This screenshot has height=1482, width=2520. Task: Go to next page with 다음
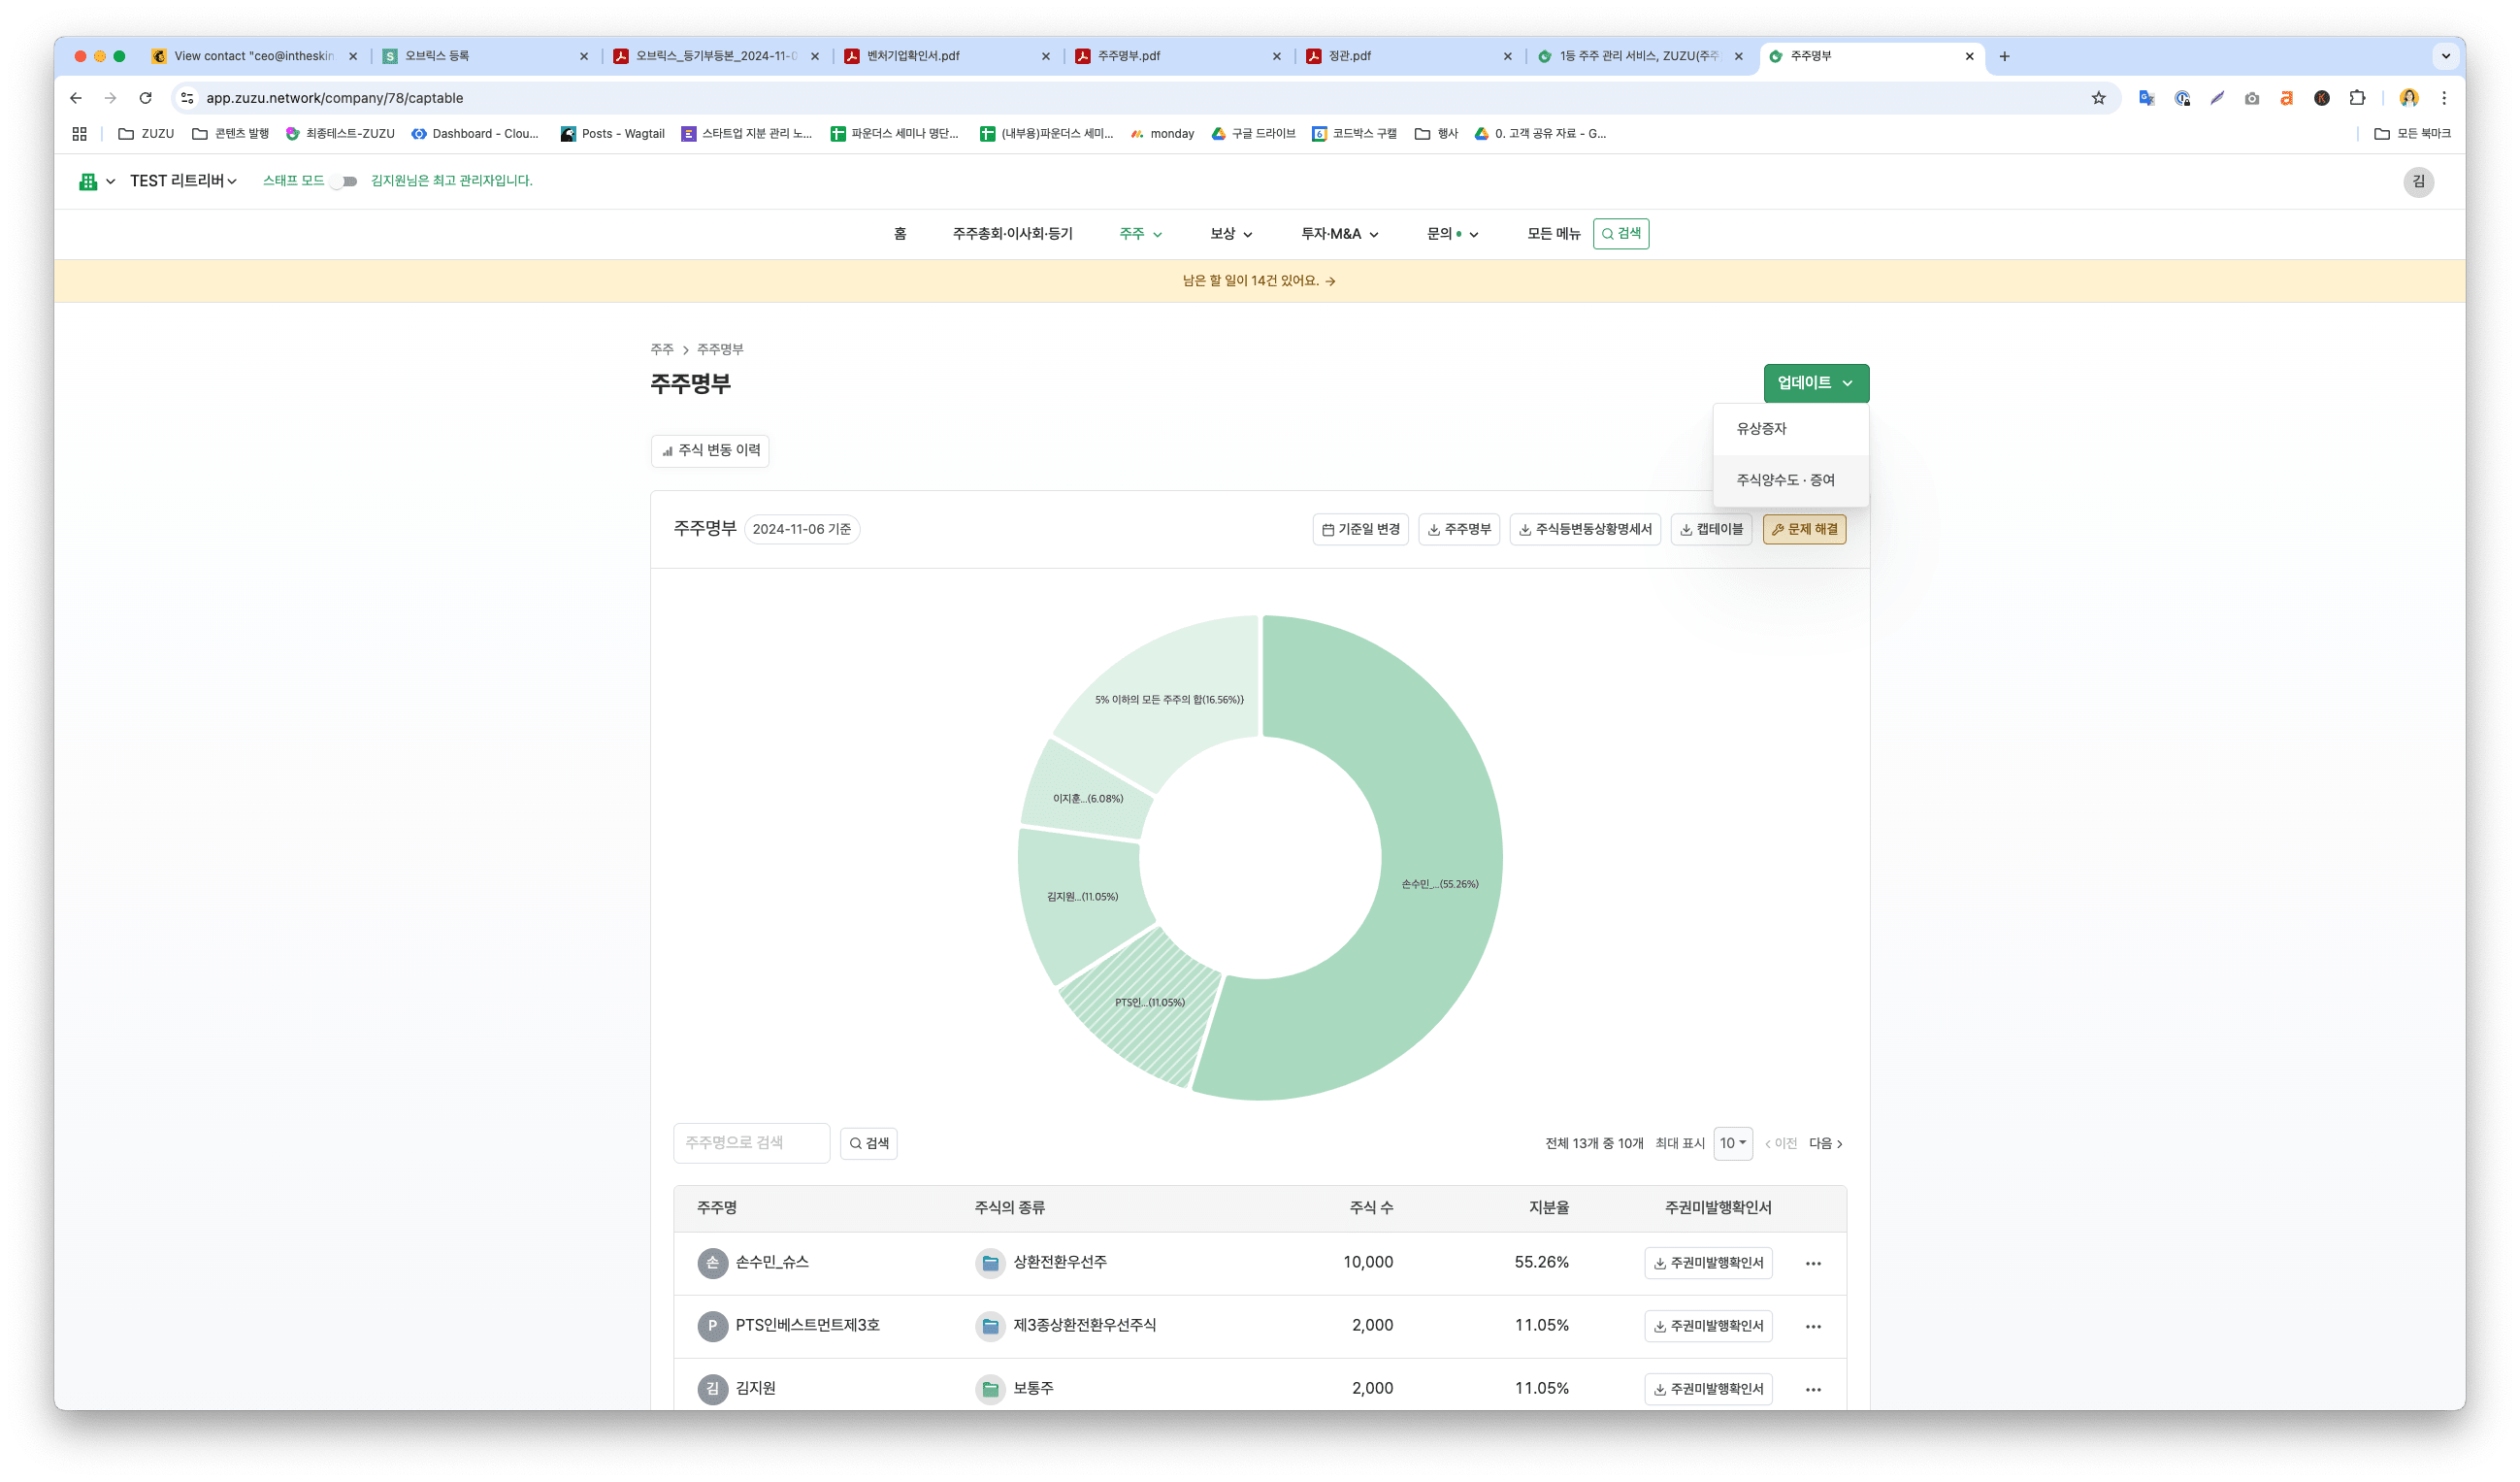tap(1823, 1143)
